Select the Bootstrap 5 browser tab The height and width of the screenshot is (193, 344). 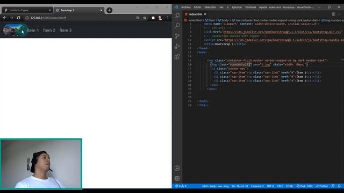pos(78,10)
